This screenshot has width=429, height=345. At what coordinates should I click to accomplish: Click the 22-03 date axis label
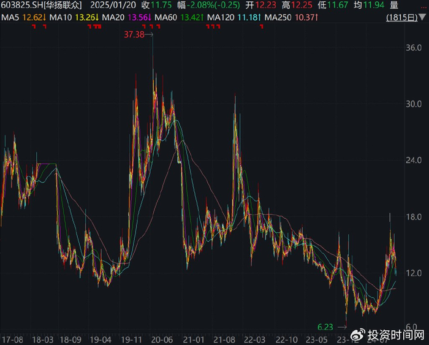point(254,340)
